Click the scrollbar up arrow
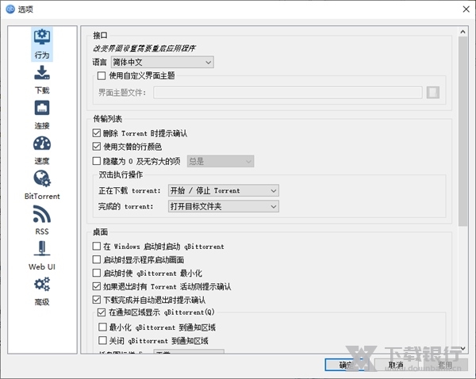 pos(463,32)
